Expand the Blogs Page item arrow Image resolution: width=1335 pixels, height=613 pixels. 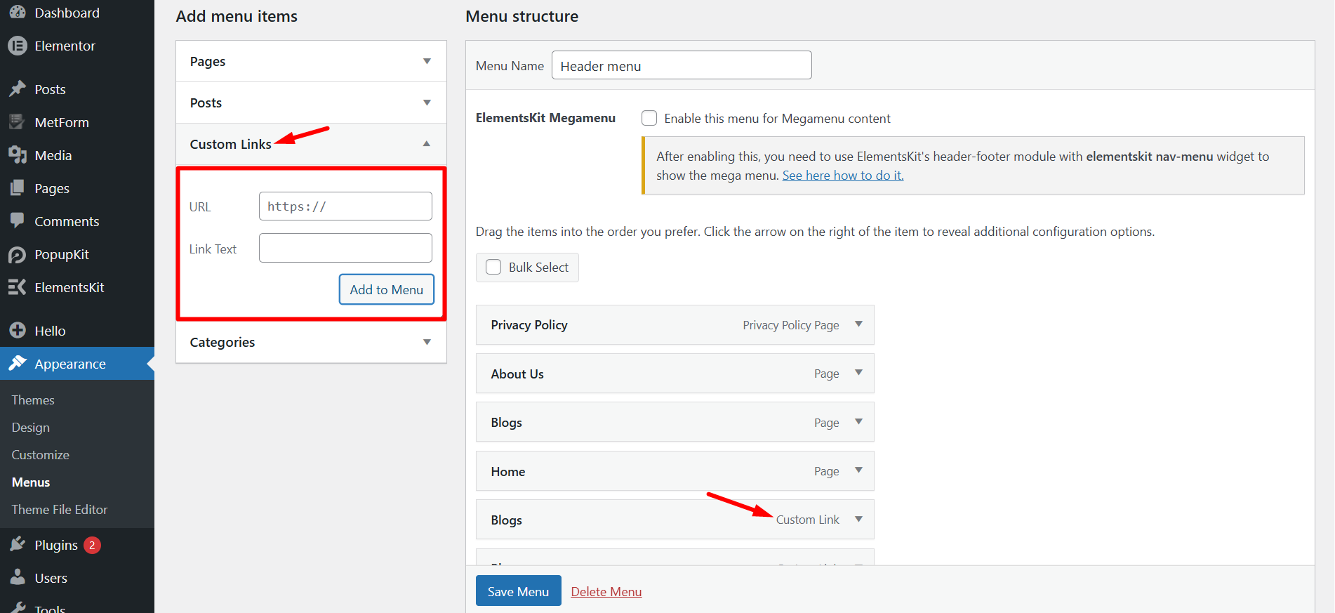[858, 422]
